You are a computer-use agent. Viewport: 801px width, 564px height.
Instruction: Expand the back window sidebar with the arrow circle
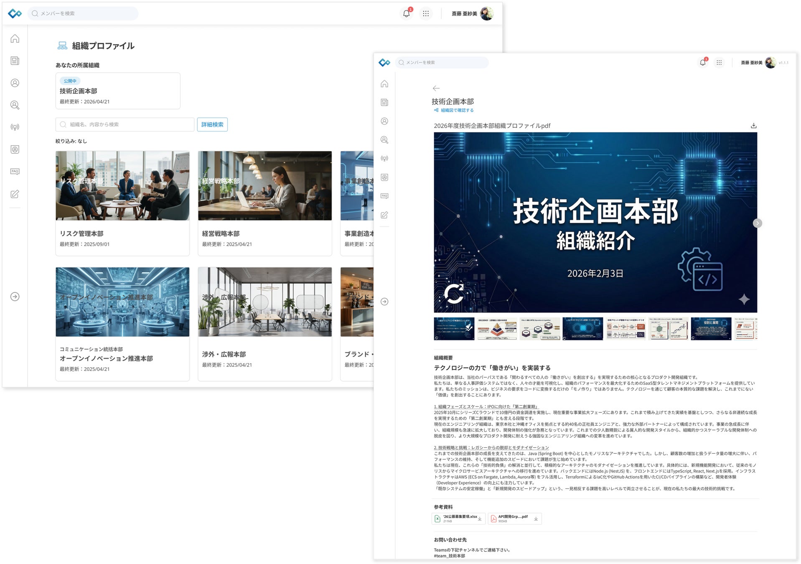[x=15, y=297]
